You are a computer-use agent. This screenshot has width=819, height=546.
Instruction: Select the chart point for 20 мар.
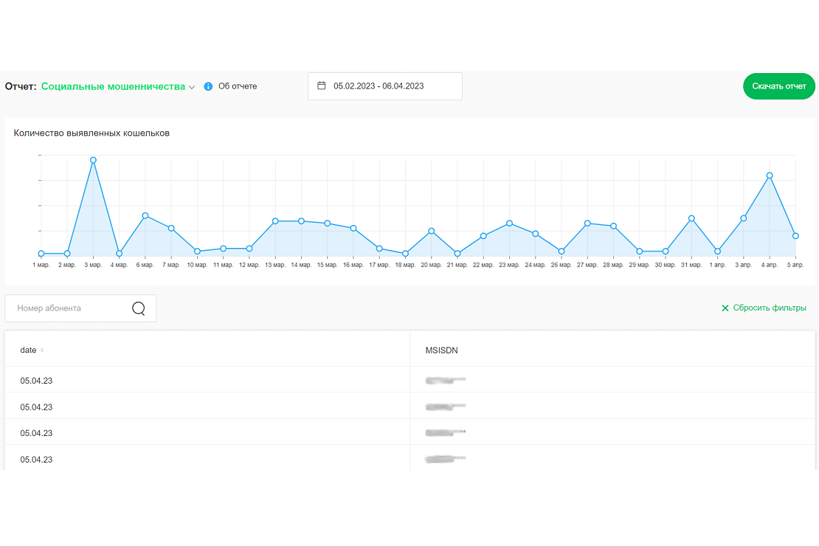(432, 231)
